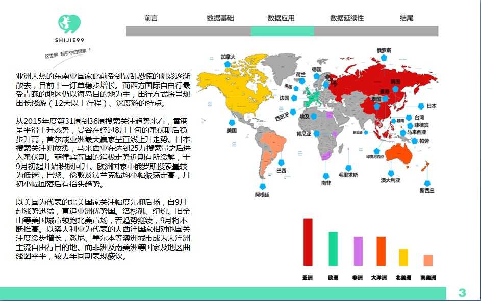The image size is (481, 301).
Task: Select the 日本 marker on the map
Action: point(421,107)
